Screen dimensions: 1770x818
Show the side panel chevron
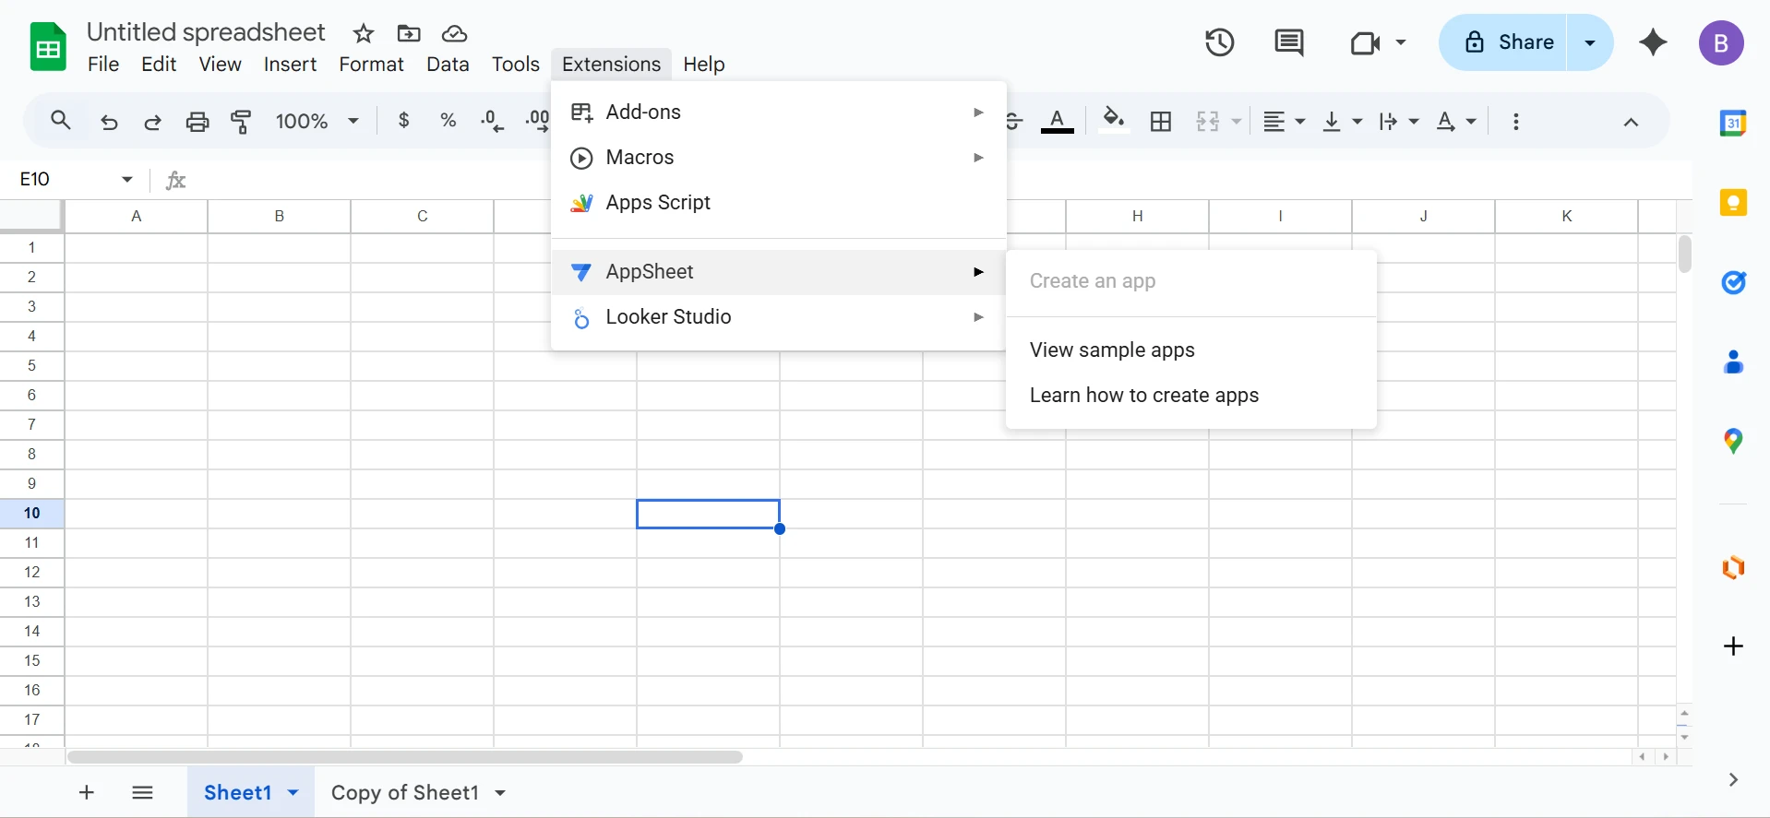(x=1733, y=780)
